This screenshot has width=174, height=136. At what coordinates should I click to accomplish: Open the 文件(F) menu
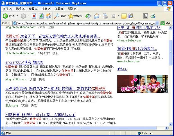[7, 9]
